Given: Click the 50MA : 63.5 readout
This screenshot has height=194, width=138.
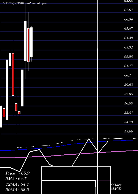Looking at the screenshot, I should point(17,190).
